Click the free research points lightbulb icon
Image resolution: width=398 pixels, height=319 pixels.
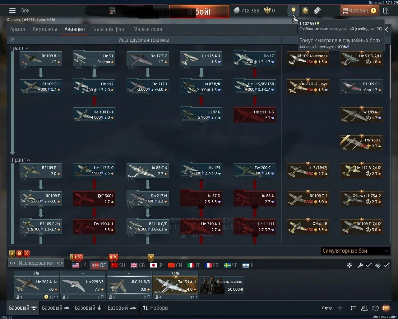point(293,11)
